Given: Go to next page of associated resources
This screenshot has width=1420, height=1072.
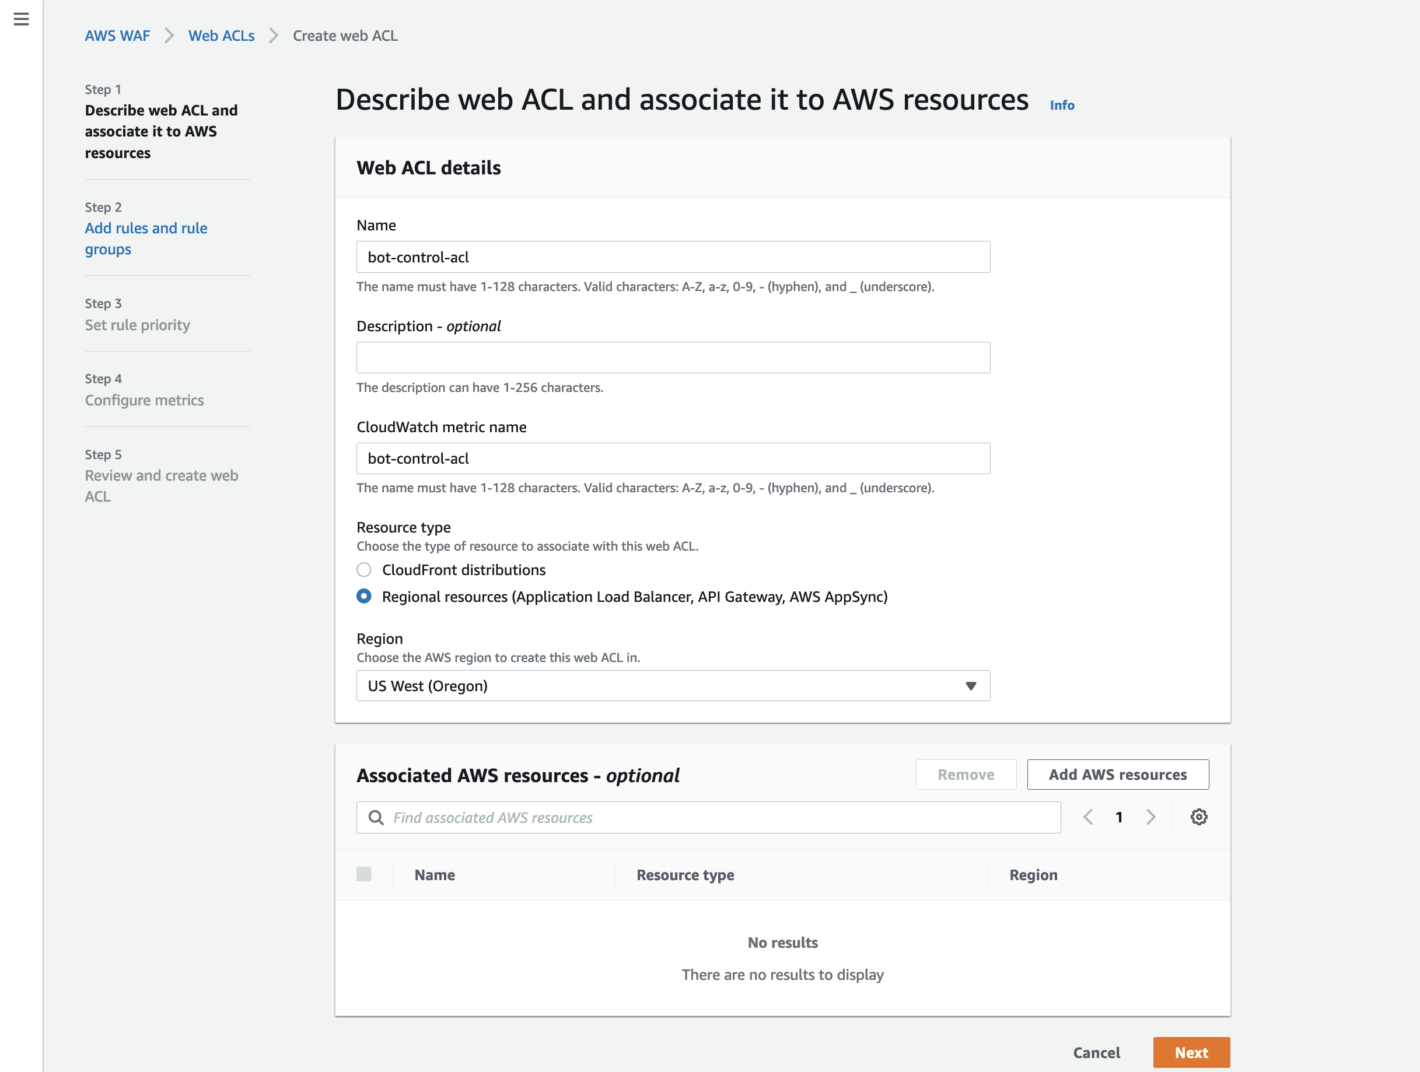Looking at the screenshot, I should (1150, 817).
